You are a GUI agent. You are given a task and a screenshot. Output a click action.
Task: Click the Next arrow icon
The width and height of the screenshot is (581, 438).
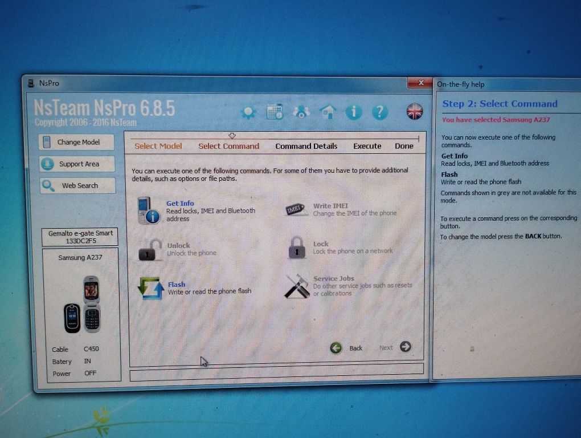406,347
